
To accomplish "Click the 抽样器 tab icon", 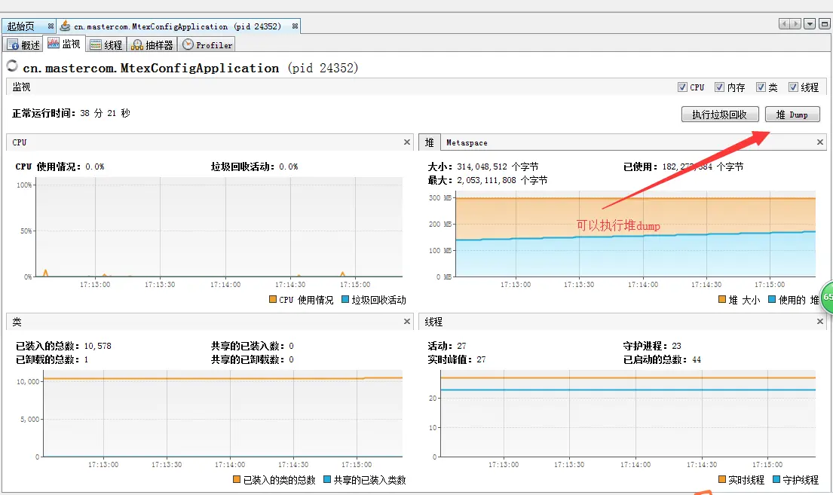I will [x=137, y=44].
